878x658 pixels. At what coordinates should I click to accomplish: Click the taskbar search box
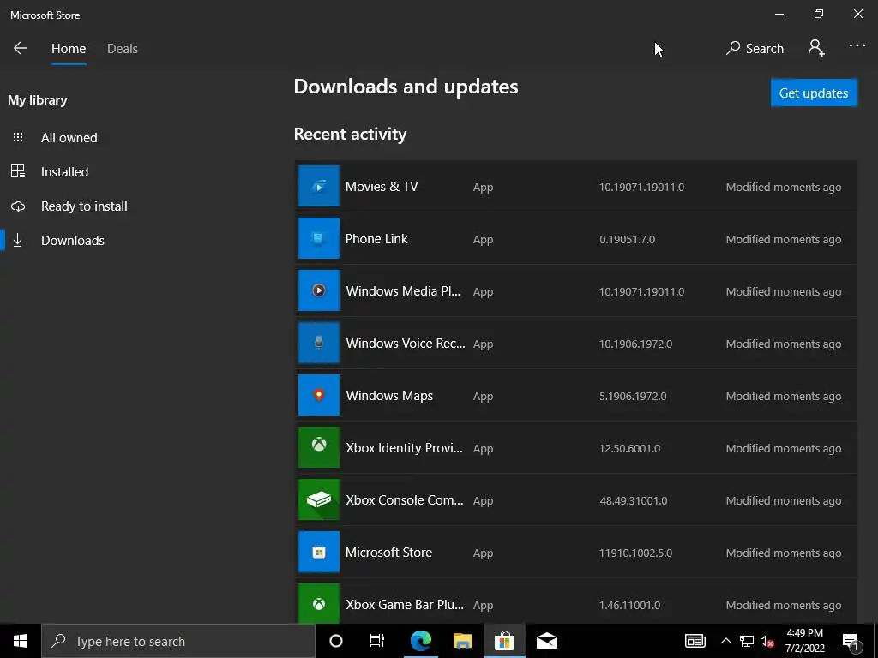(178, 641)
